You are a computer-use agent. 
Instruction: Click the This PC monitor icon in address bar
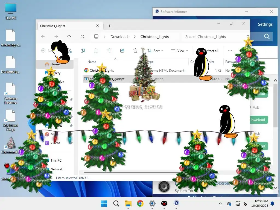(96, 37)
